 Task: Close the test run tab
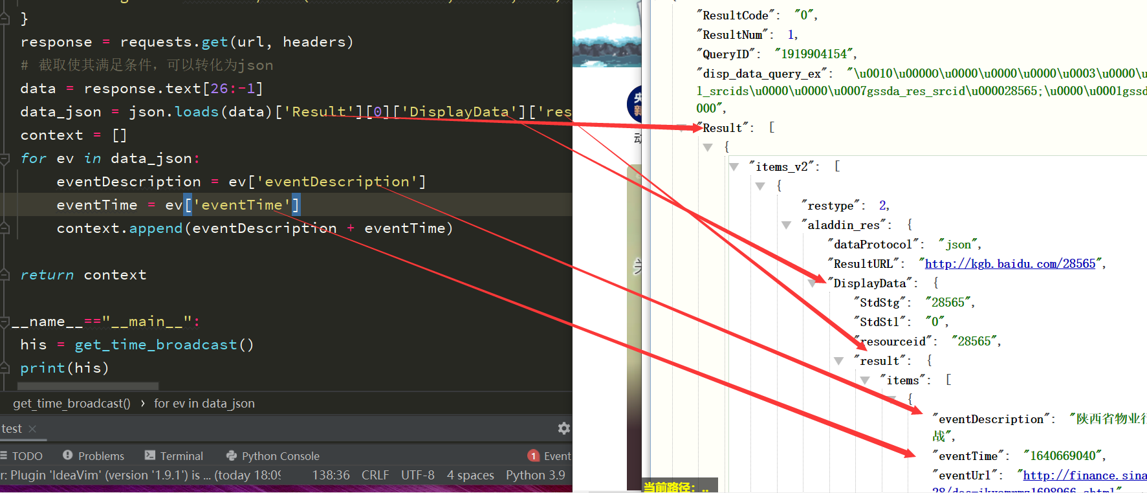32,429
